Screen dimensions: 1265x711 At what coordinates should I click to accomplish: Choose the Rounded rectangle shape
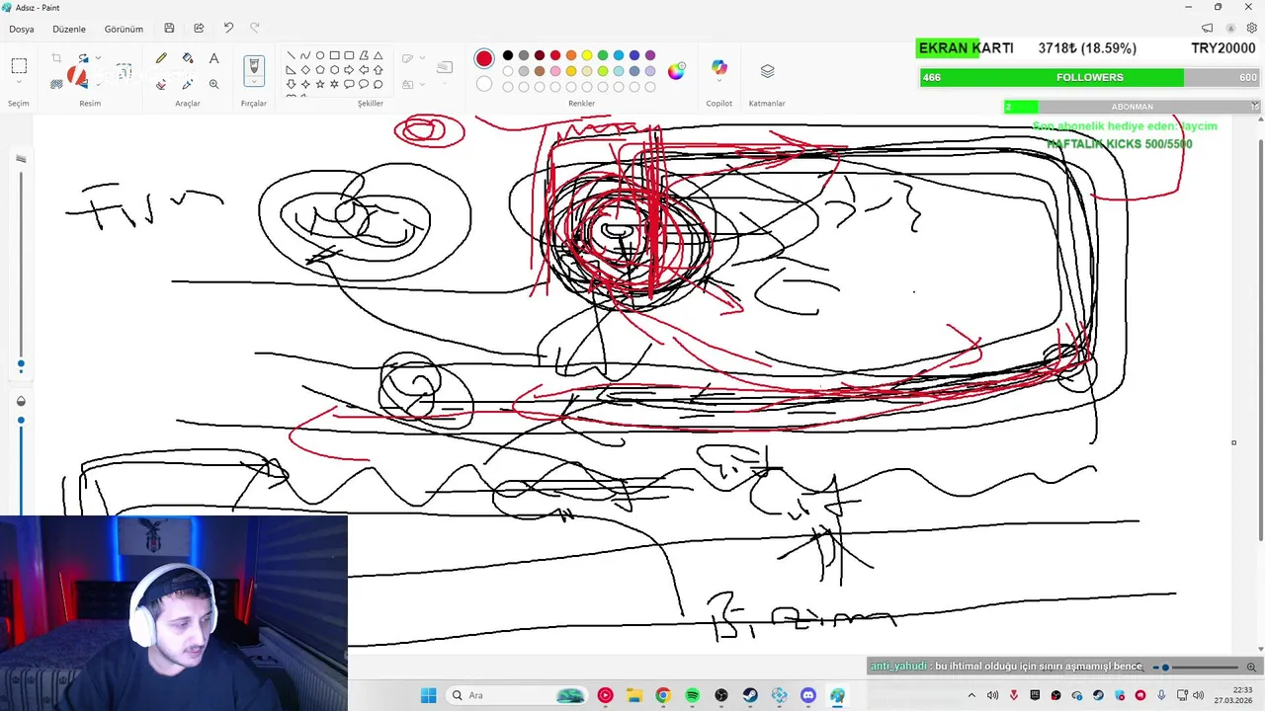pyautogui.click(x=349, y=55)
